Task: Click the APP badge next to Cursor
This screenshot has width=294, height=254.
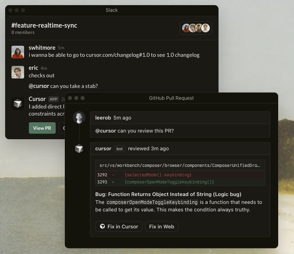Action: [x=53, y=99]
